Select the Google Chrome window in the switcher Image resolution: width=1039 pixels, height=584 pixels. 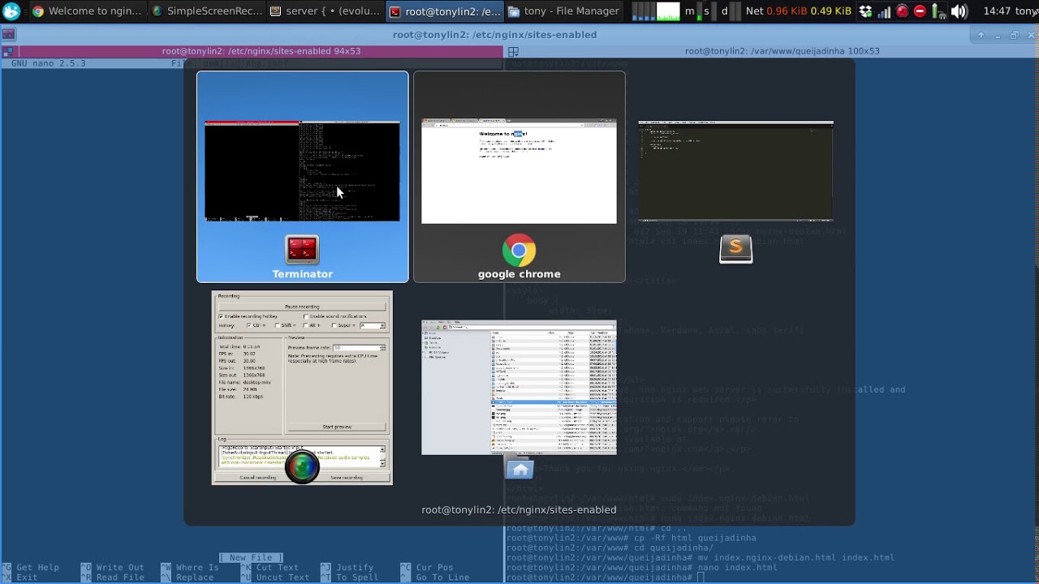tap(519, 177)
